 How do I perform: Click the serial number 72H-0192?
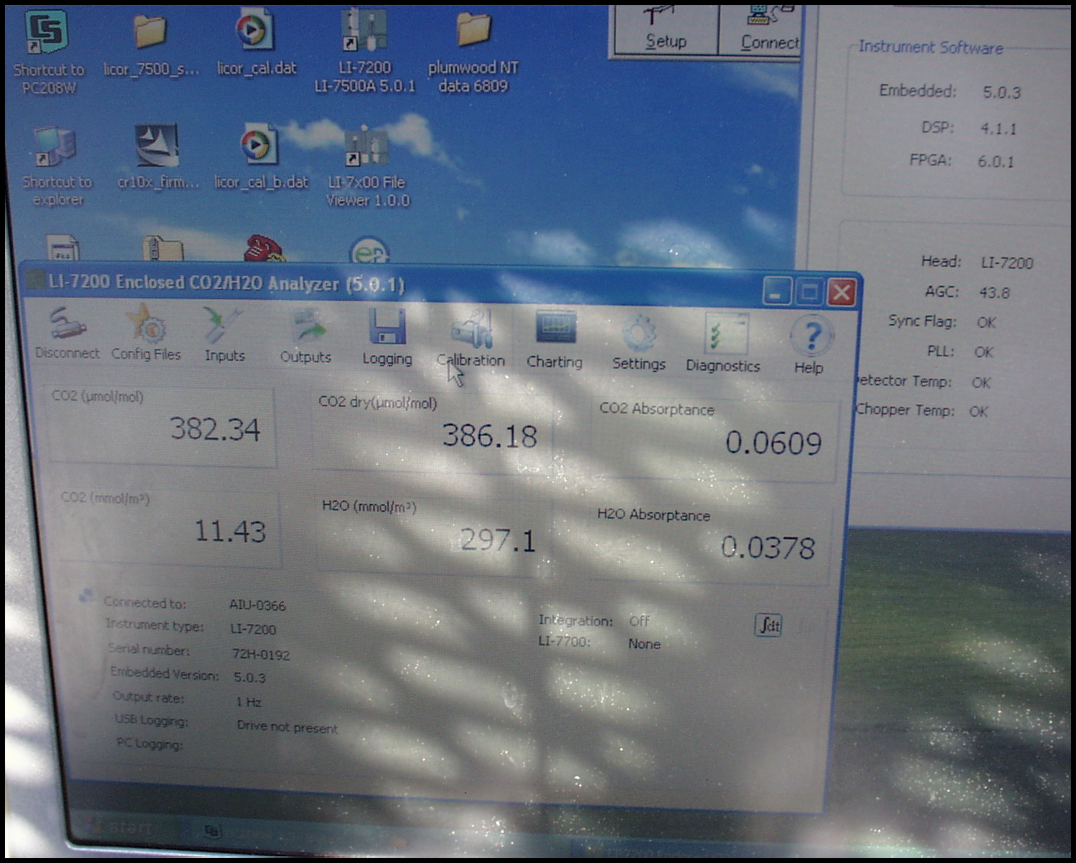point(261,655)
